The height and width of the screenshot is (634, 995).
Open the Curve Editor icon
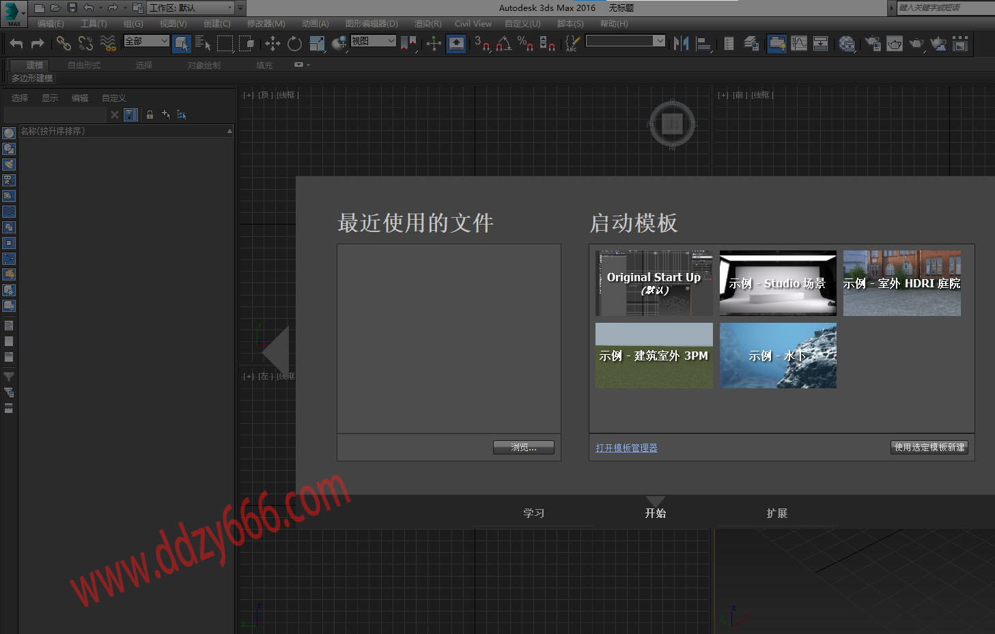tap(799, 44)
